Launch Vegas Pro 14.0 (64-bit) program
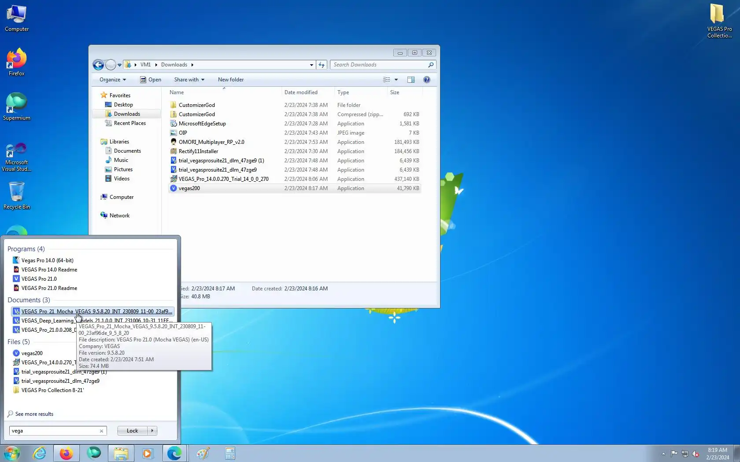 click(47, 260)
